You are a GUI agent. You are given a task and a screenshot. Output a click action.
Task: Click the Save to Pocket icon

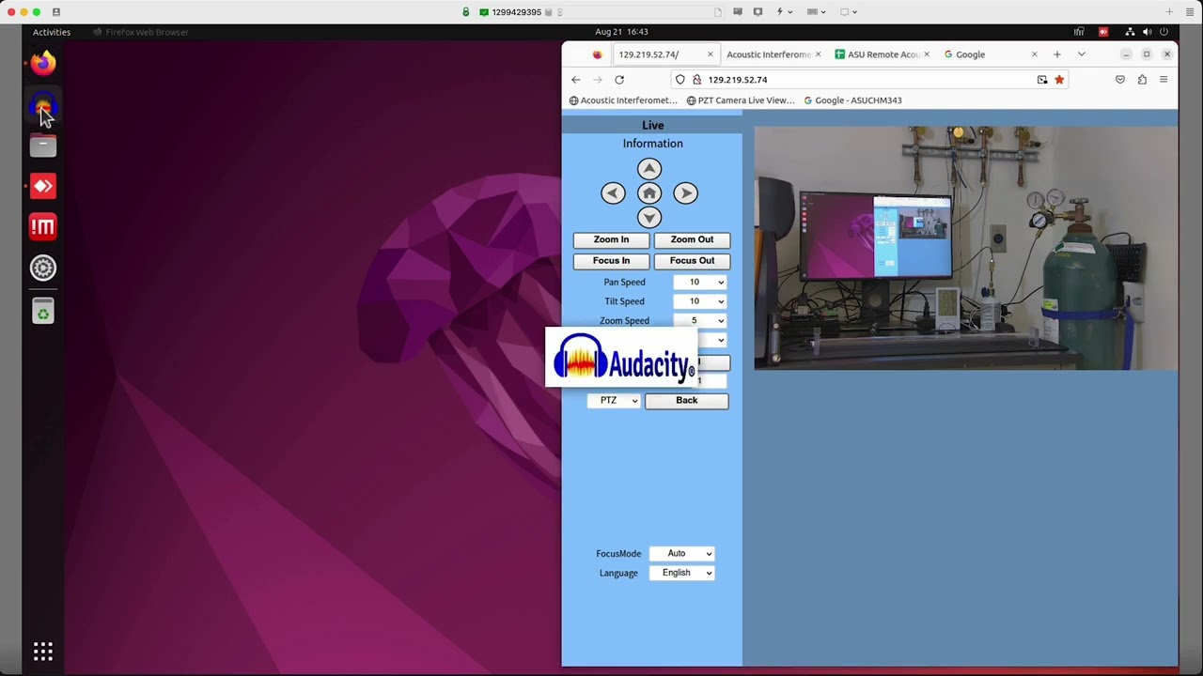1120,80
